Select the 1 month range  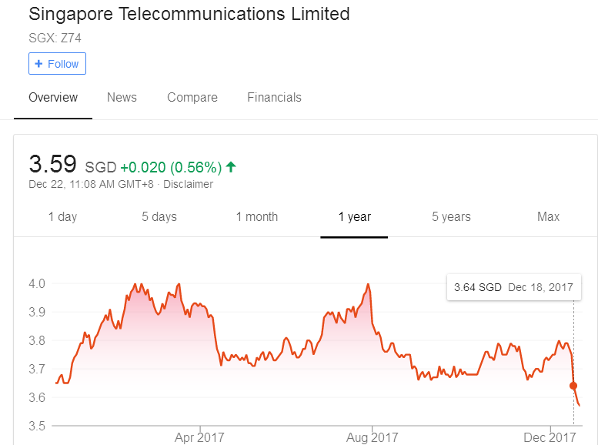256,217
